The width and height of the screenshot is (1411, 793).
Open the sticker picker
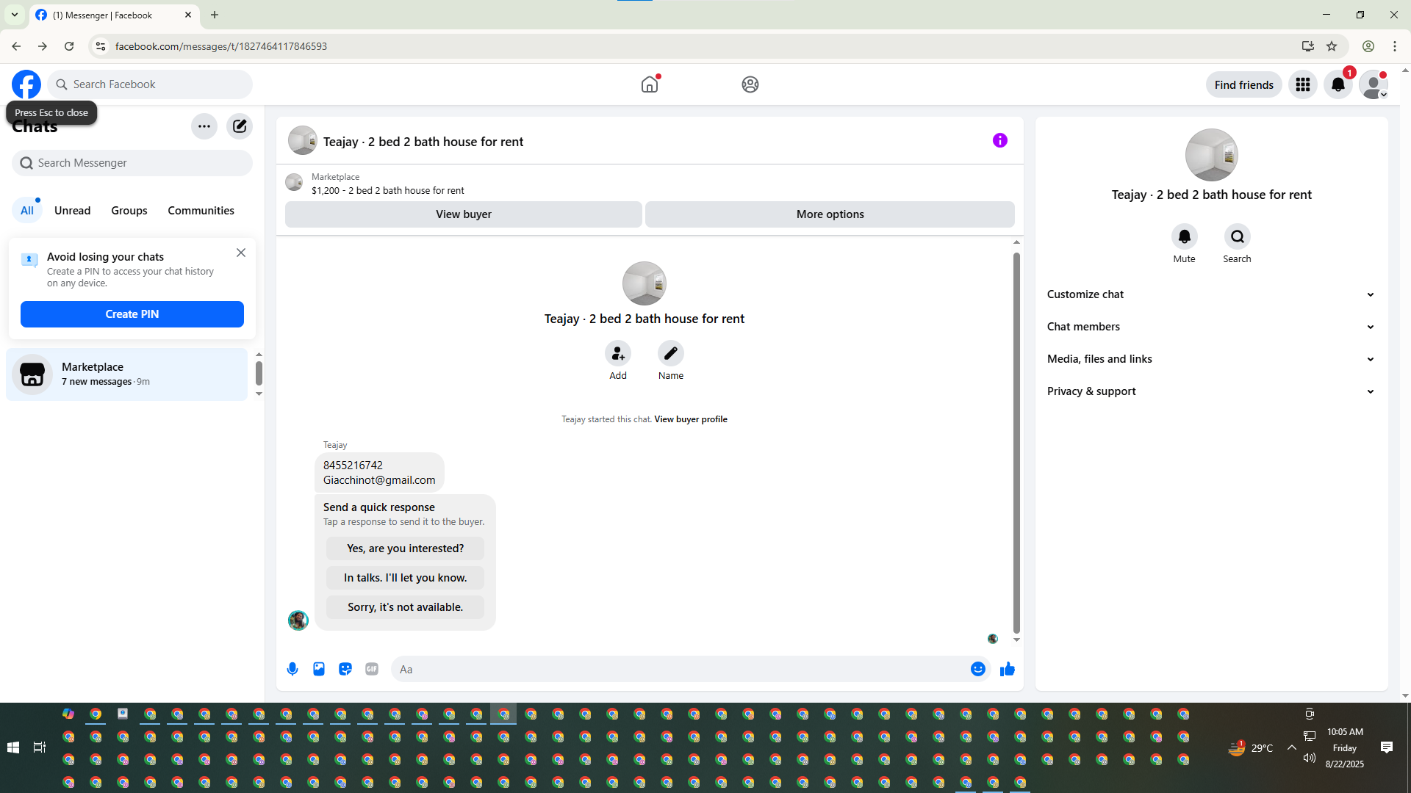[x=345, y=669]
